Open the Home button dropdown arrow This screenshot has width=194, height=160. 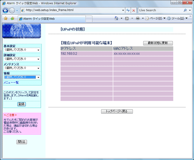pos(121,18)
